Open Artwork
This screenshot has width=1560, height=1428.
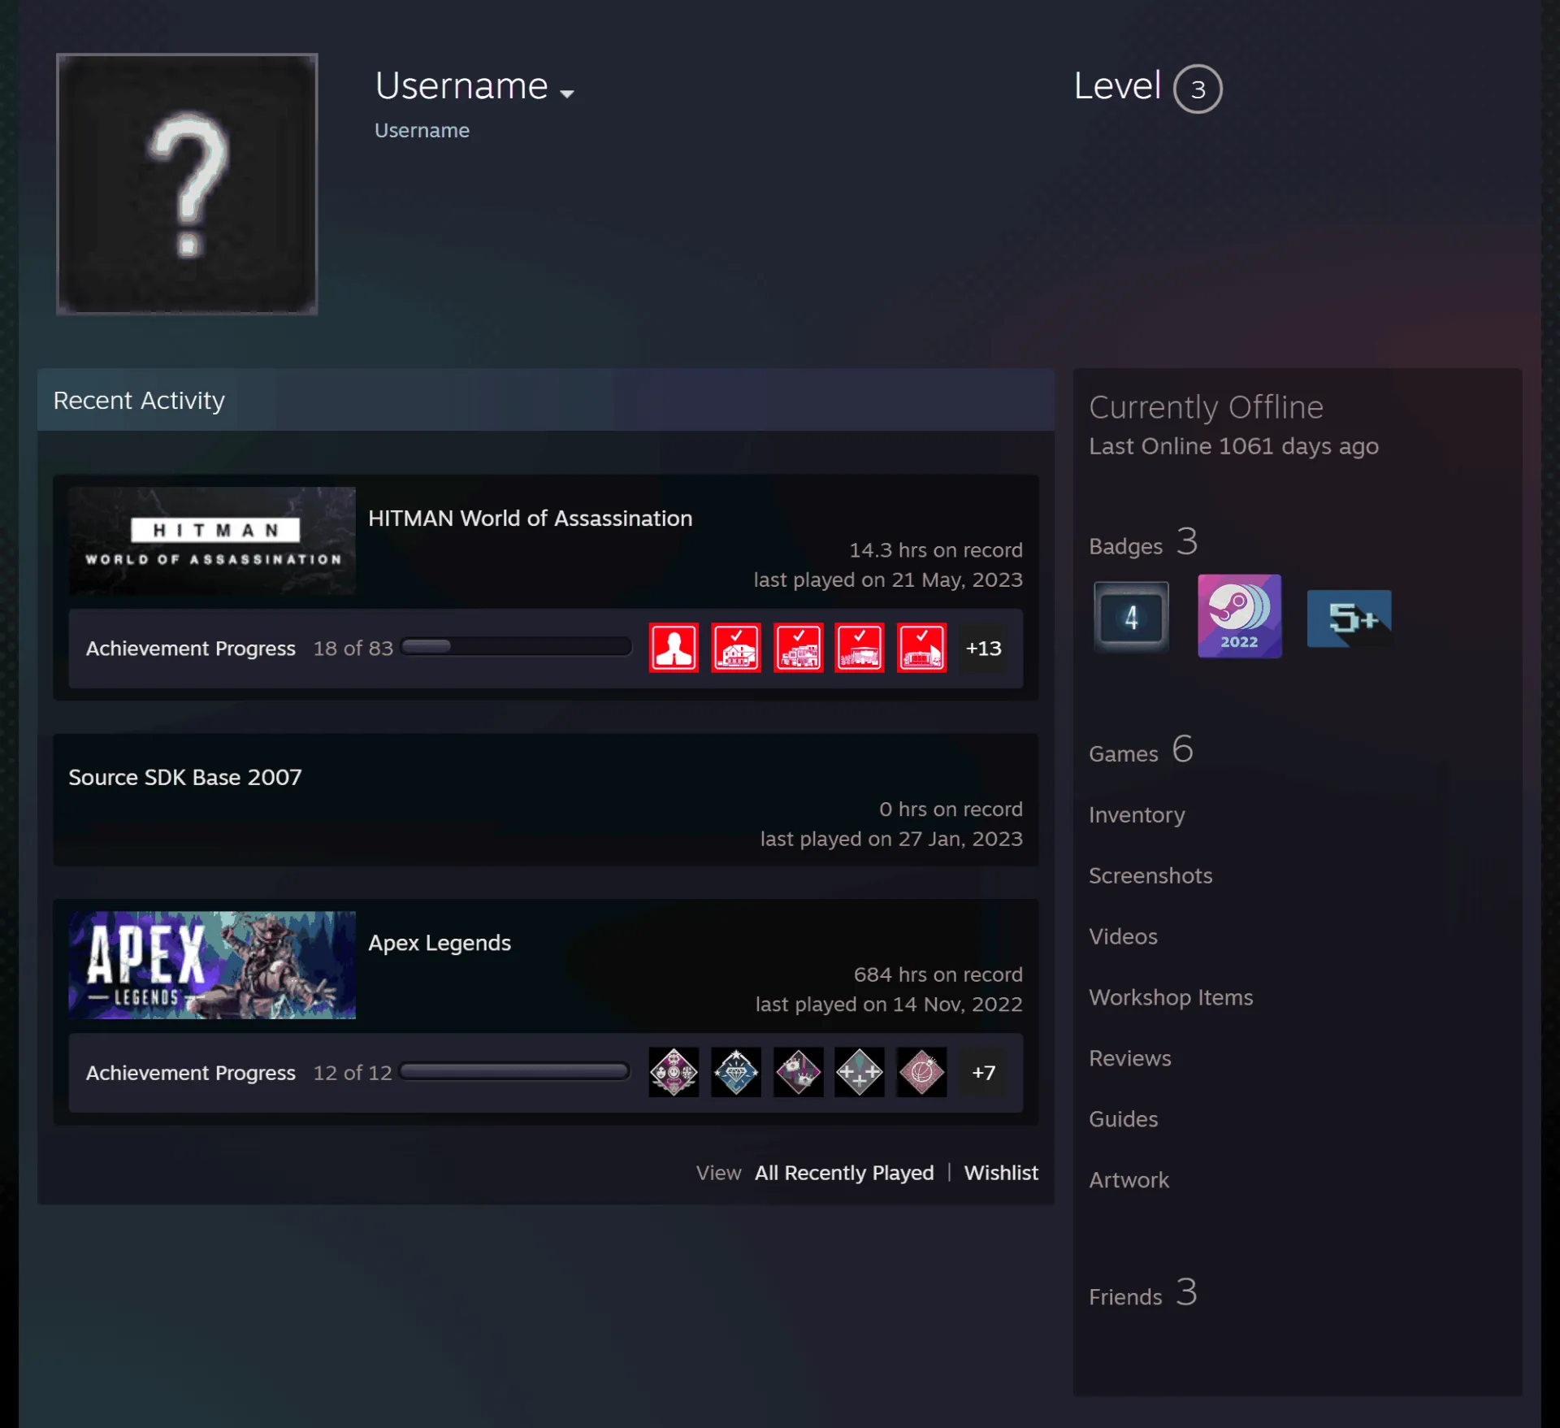tap(1129, 1180)
